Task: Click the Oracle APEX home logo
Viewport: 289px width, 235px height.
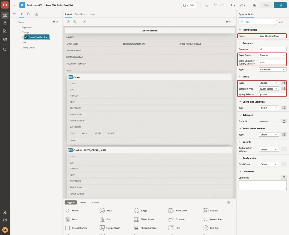Action: click(x=5, y=5)
